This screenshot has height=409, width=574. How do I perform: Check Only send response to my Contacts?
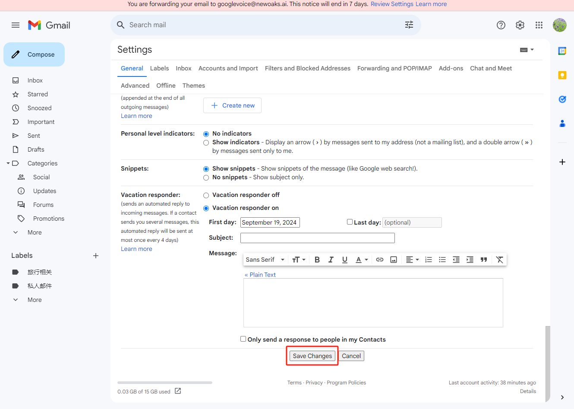point(243,339)
